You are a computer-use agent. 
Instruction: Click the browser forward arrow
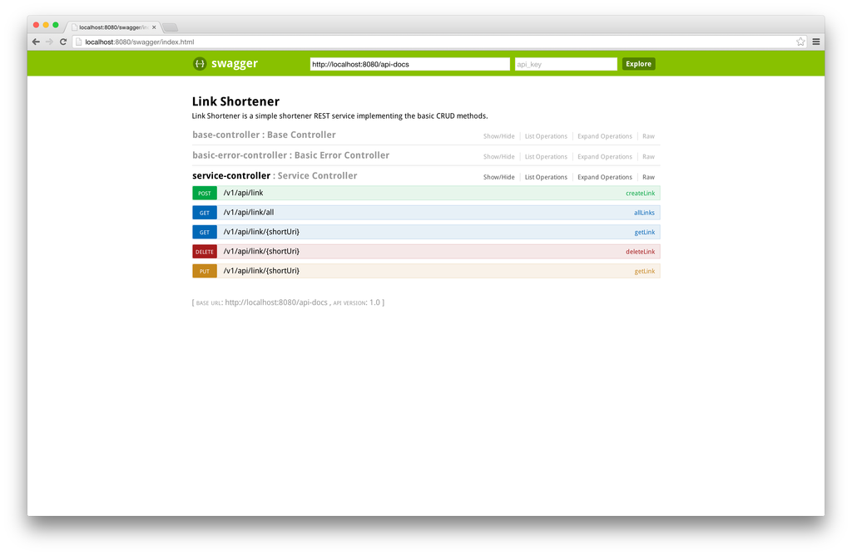click(49, 42)
